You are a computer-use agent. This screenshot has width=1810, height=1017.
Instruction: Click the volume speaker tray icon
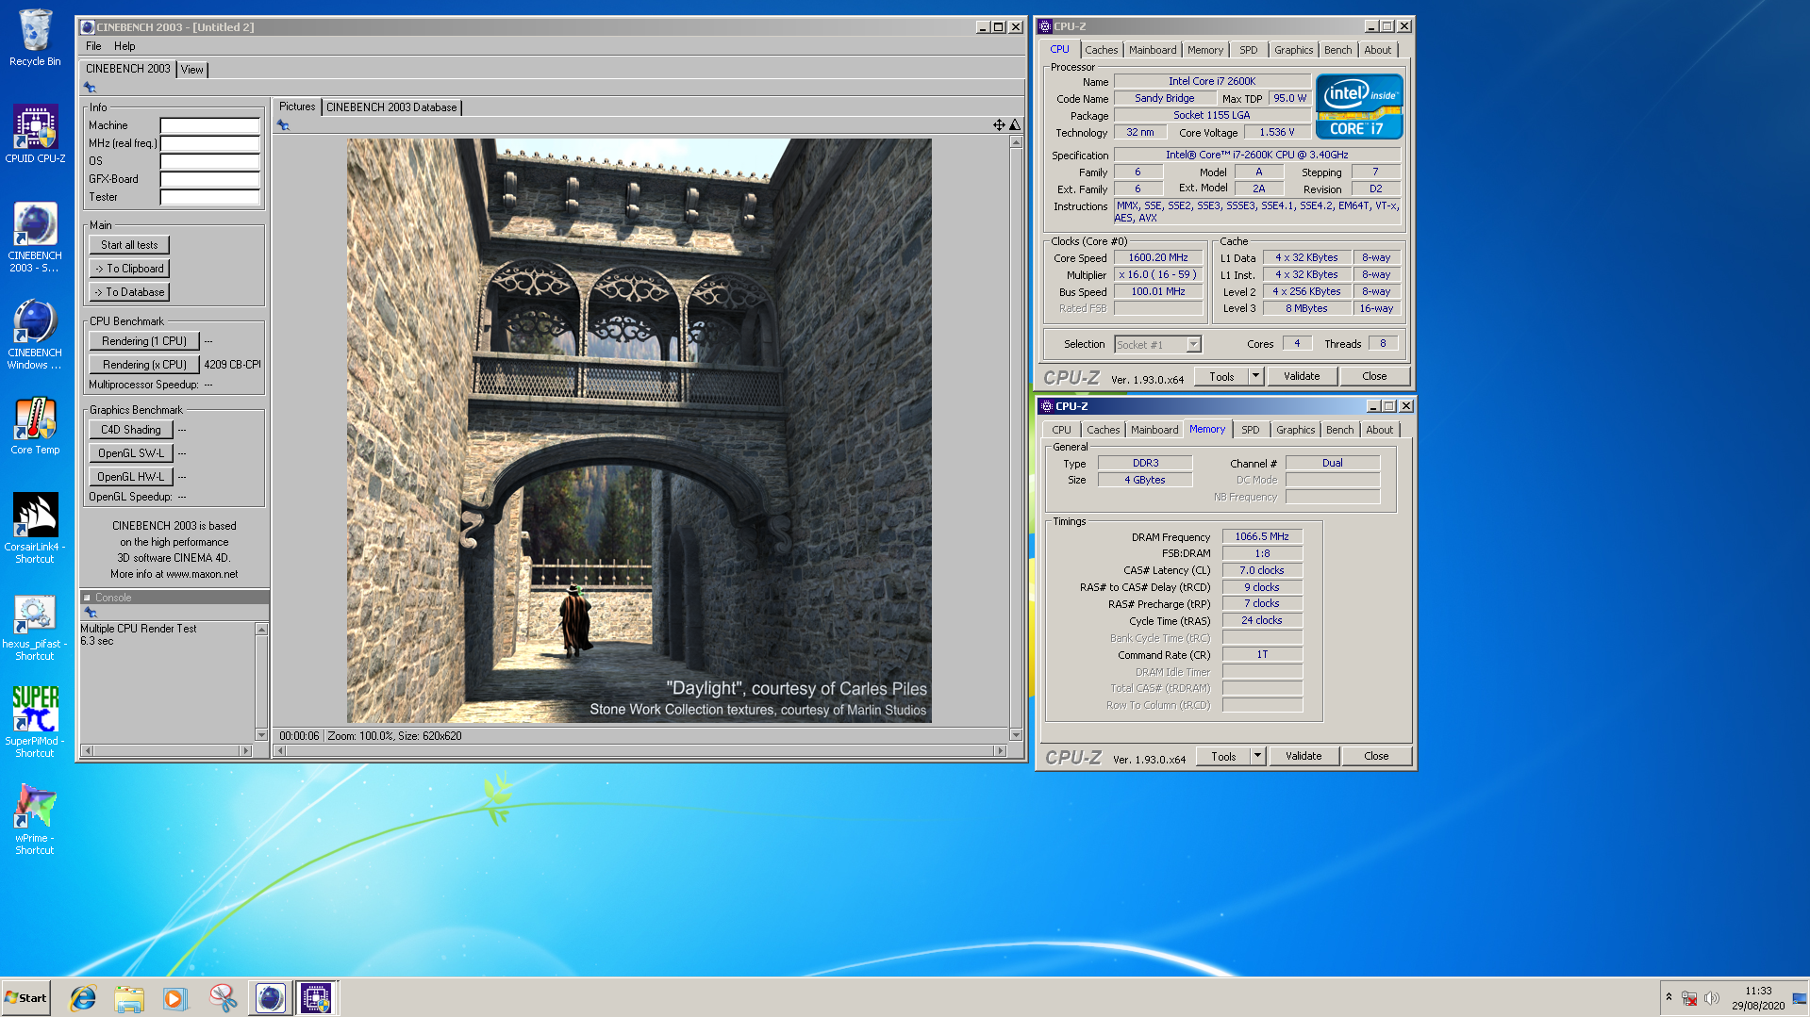click(1712, 998)
